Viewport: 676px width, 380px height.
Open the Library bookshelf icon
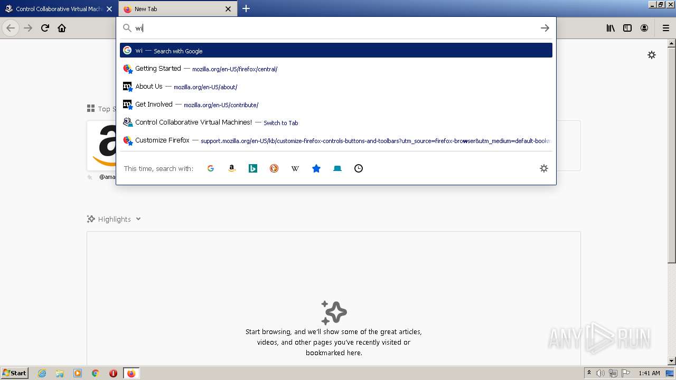coord(611,28)
